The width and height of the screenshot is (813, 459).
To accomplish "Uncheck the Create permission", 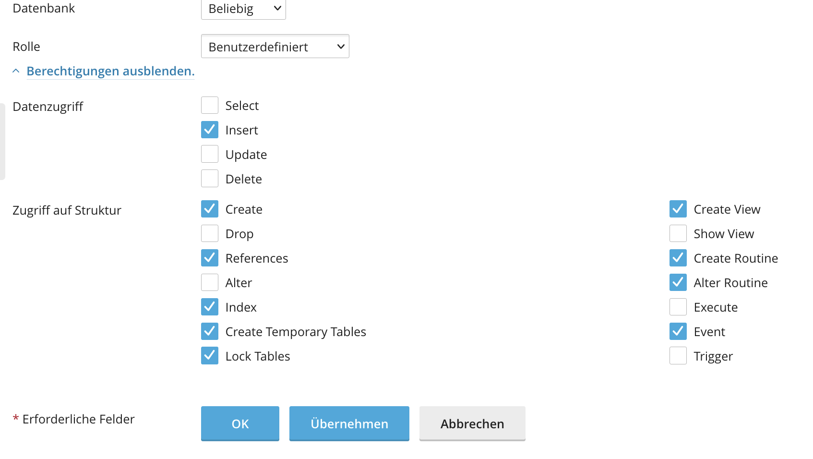I will point(210,209).
